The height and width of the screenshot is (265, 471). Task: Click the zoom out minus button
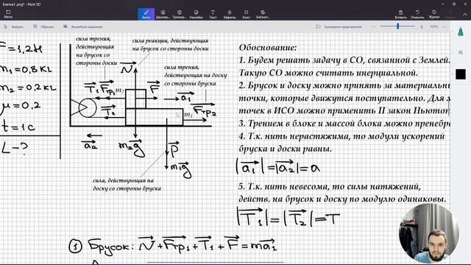tap(374, 26)
